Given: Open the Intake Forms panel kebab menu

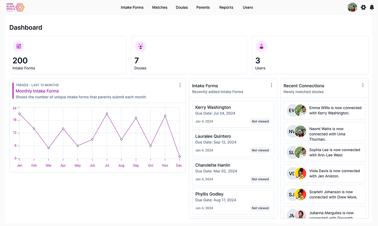Looking at the screenshot, I should [x=271, y=85].
